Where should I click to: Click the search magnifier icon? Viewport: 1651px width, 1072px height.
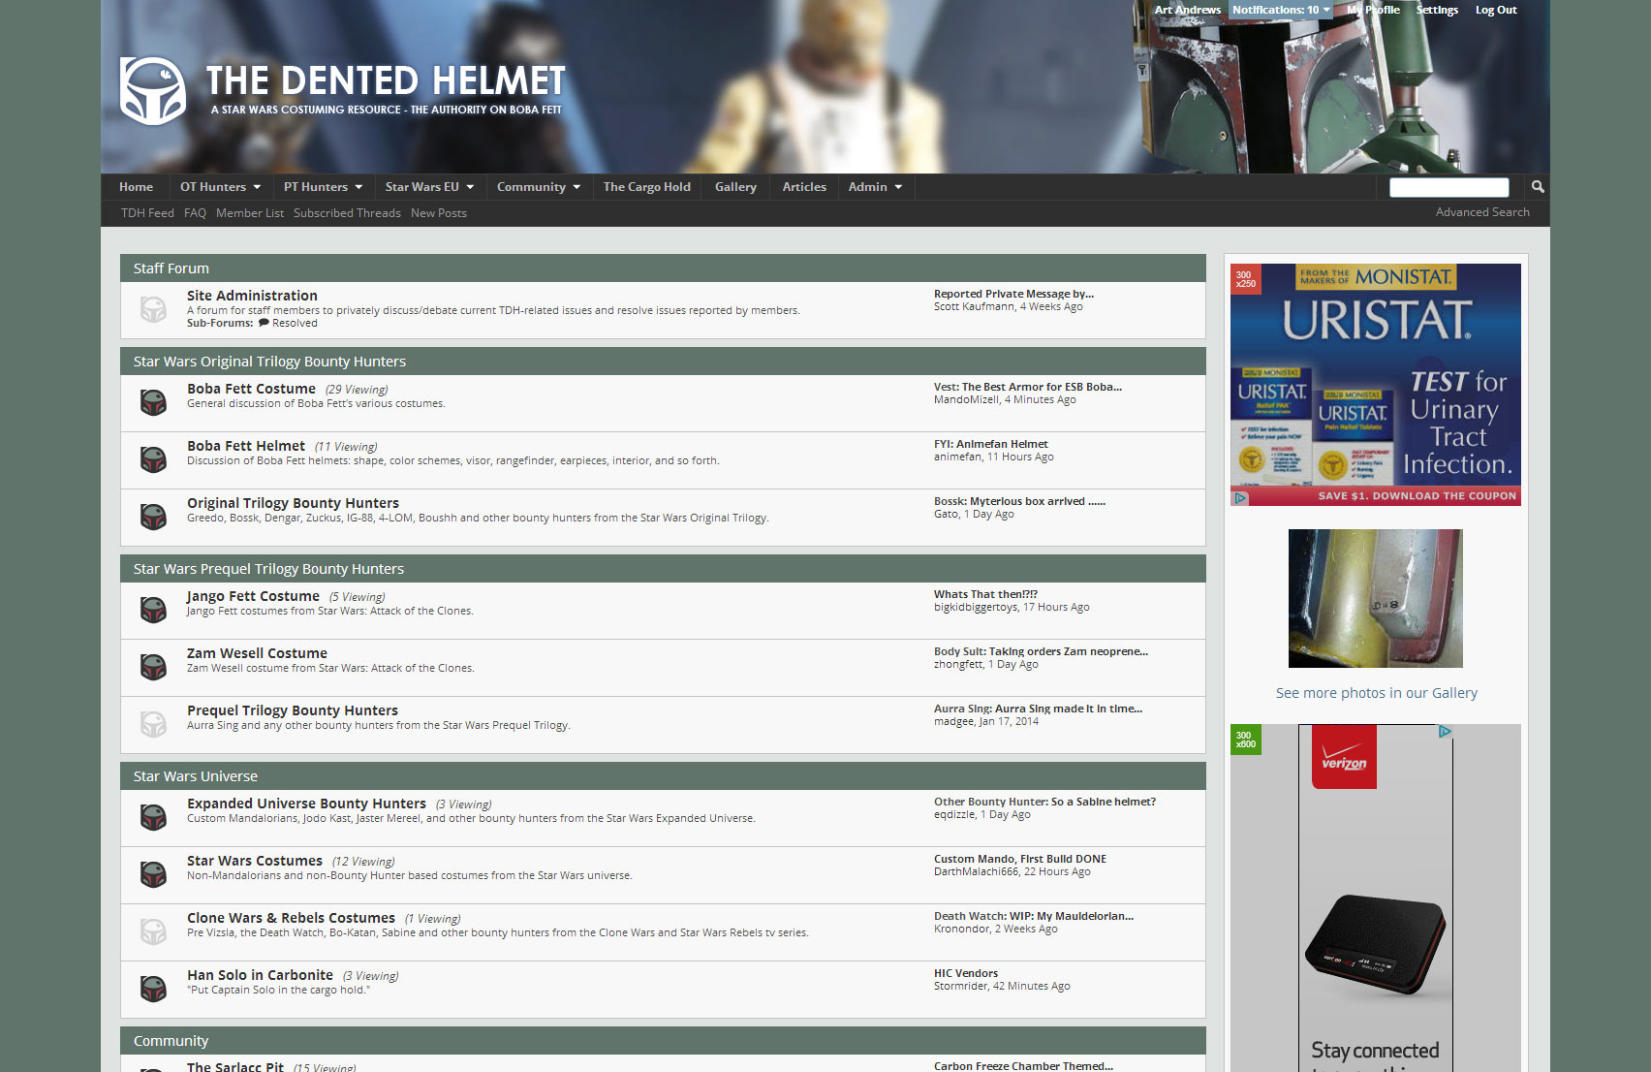pos(1538,186)
